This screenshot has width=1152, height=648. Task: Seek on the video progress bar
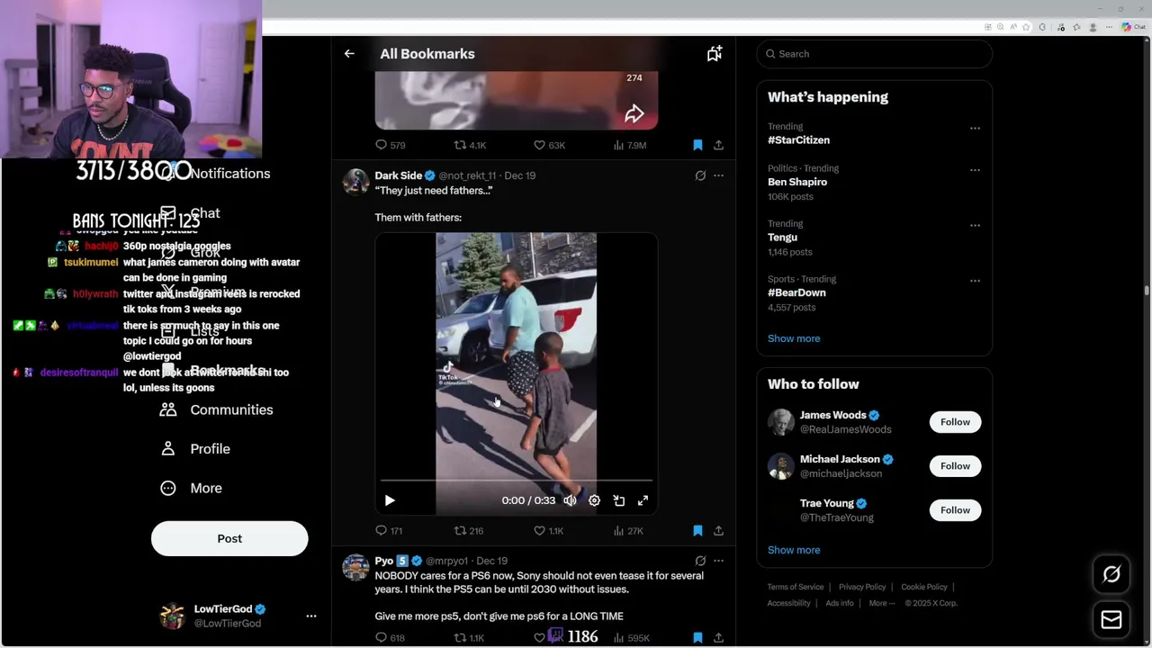click(x=516, y=481)
